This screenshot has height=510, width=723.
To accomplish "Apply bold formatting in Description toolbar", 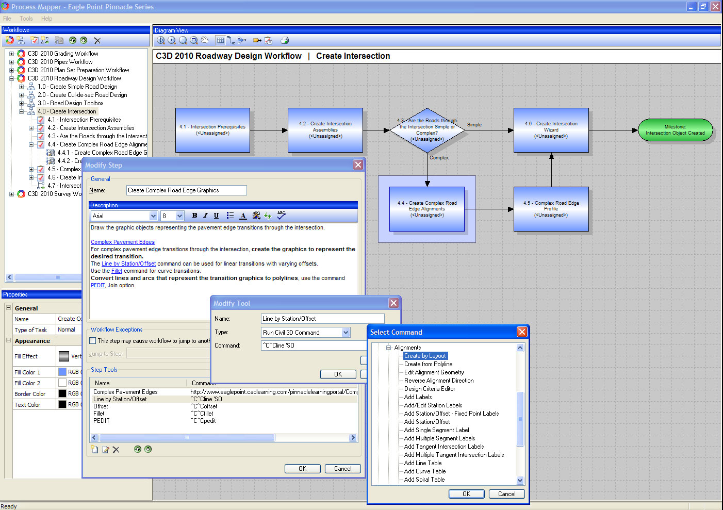I will (x=194, y=216).
